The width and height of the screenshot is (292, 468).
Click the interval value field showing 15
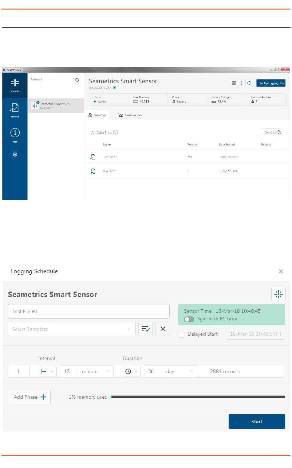pos(69,371)
